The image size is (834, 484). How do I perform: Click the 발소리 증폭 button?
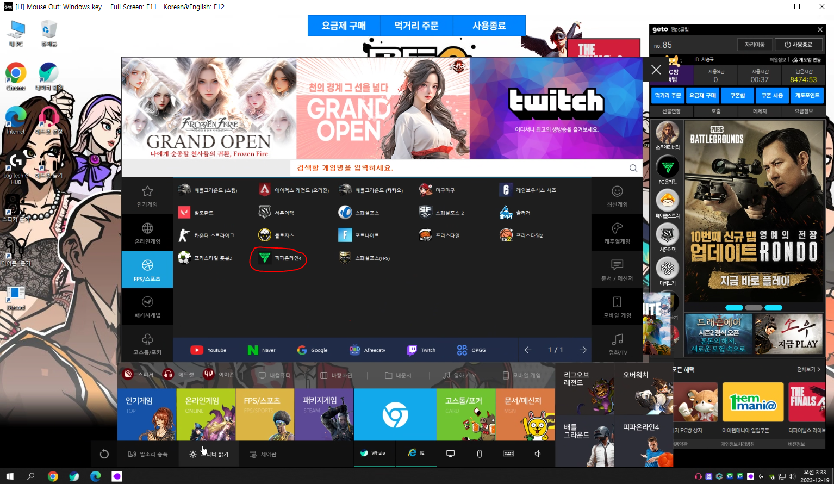point(148,454)
